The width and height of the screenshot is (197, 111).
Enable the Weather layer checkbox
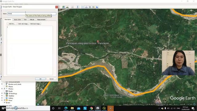[5, 96]
